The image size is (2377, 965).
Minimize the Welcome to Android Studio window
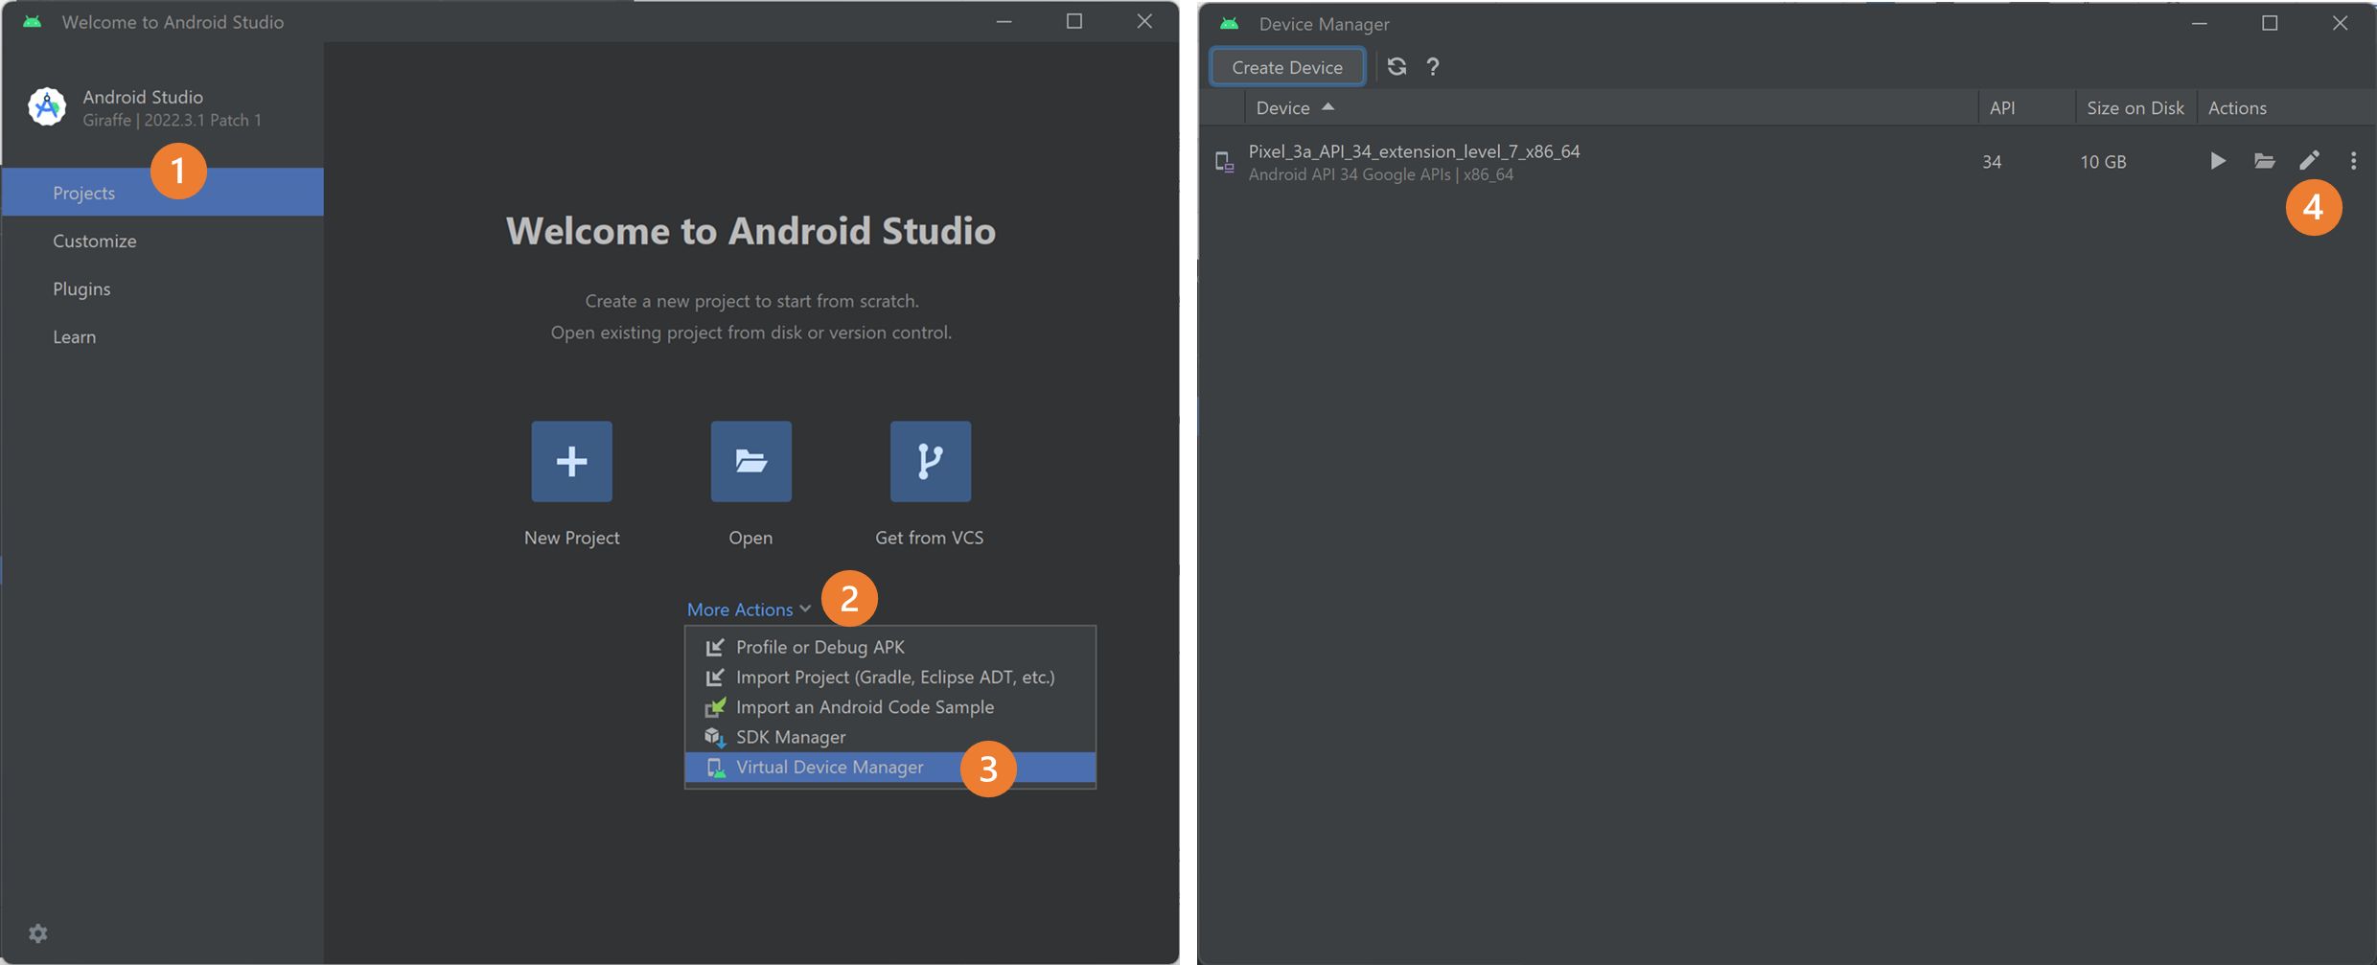pyautogui.click(x=1004, y=21)
